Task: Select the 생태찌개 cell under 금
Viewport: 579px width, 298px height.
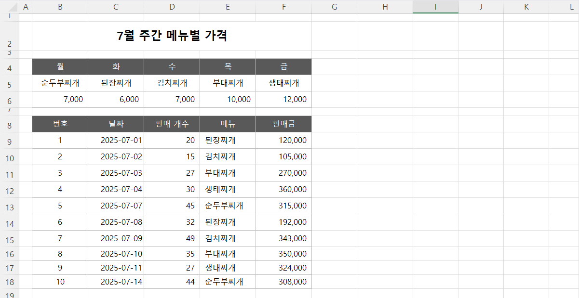Action: pos(283,83)
